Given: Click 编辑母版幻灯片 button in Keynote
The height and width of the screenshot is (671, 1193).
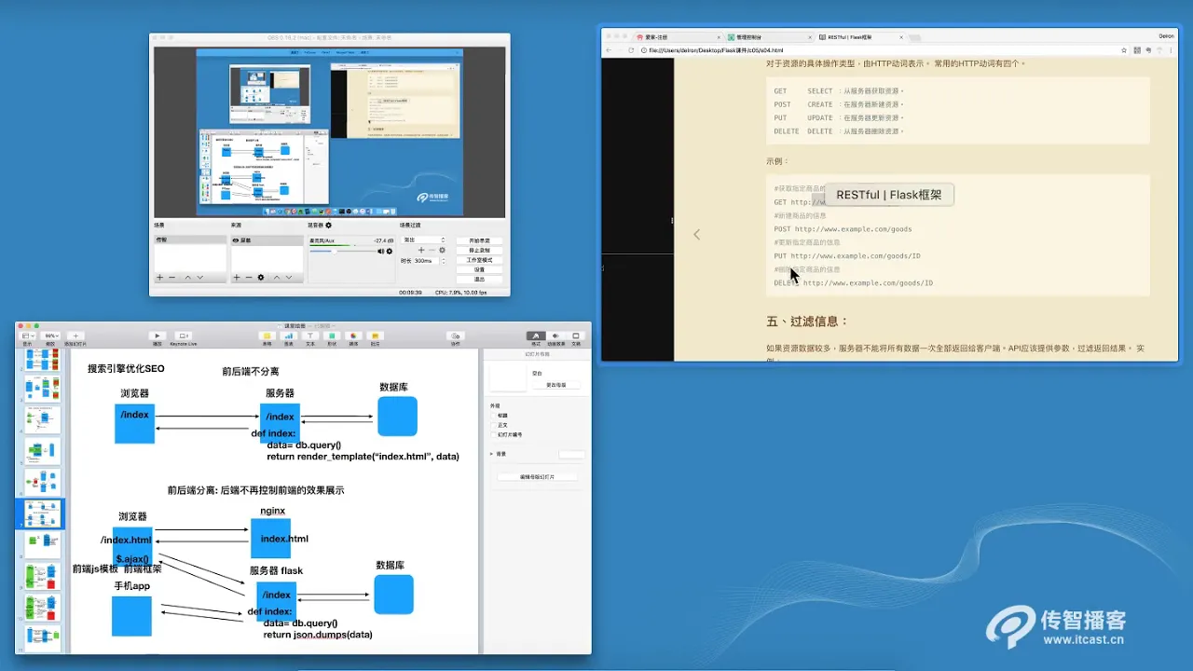Looking at the screenshot, I should (538, 476).
